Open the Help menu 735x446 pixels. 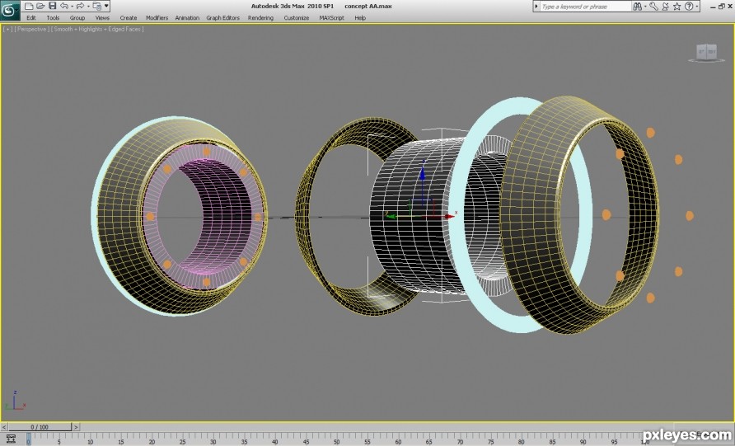pos(360,18)
